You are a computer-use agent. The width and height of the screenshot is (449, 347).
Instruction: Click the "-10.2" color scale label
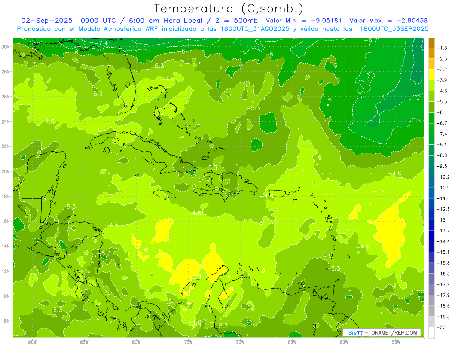(443, 177)
